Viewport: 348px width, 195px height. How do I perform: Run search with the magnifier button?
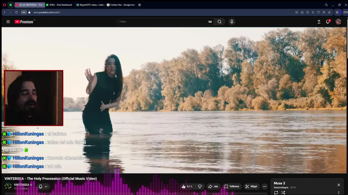point(219,22)
